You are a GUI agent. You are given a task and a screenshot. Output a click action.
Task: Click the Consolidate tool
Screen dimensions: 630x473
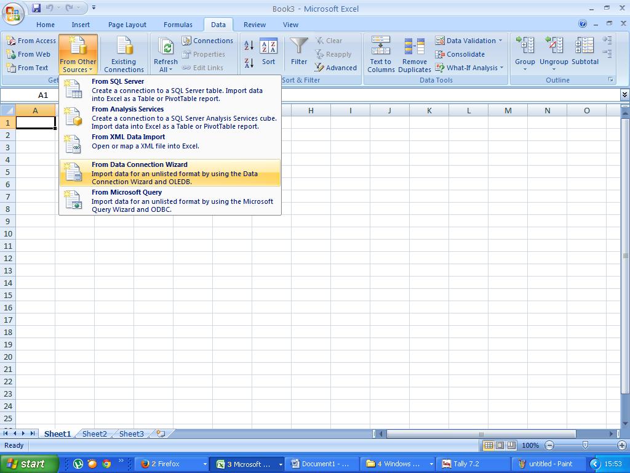[460, 54]
